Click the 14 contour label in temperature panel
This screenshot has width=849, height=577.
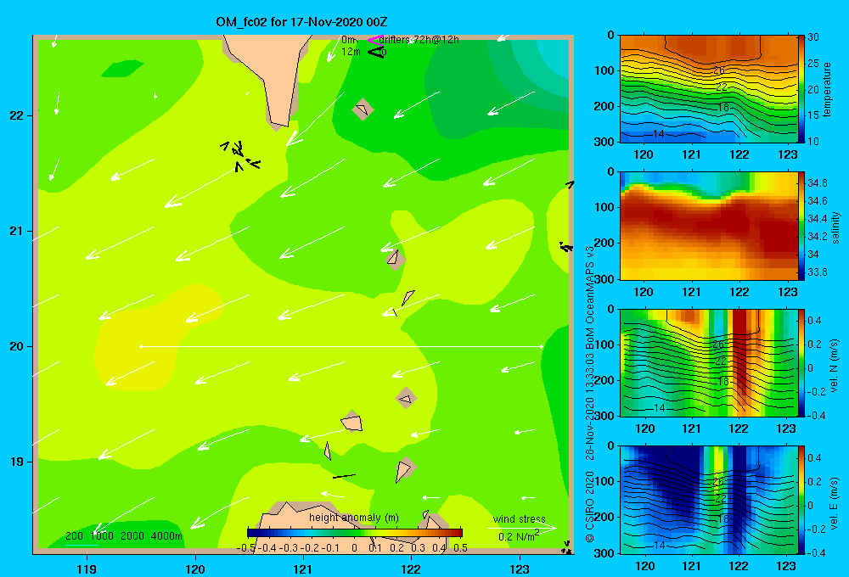click(659, 134)
